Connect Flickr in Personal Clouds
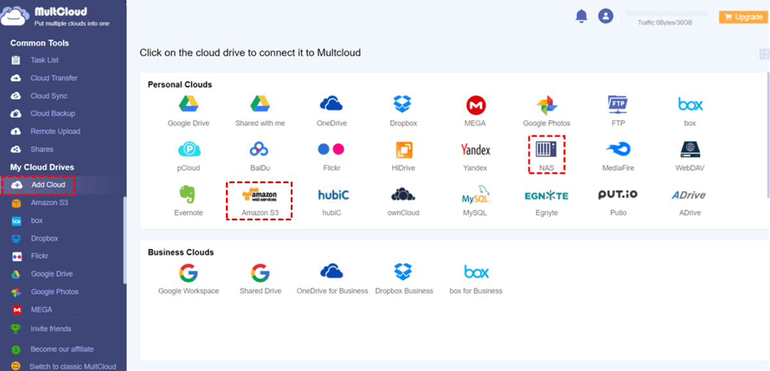The image size is (770, 371). pos(332,156)
